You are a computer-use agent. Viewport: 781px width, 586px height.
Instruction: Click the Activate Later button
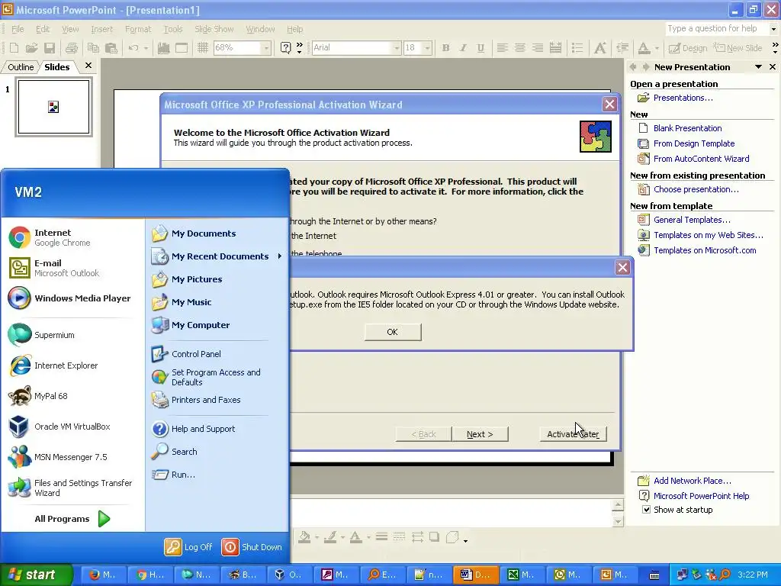(573, 434)
